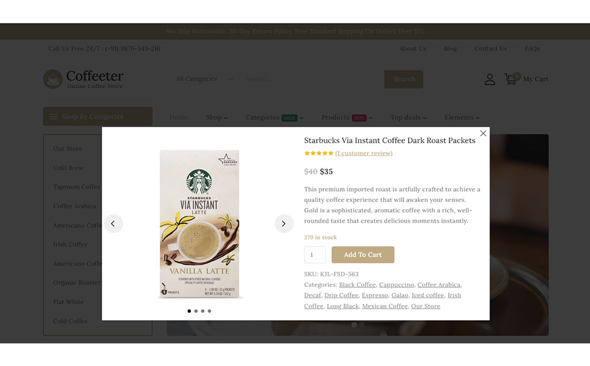
Task: Open the shopping cart icon
Action: (x=511, y=79)
